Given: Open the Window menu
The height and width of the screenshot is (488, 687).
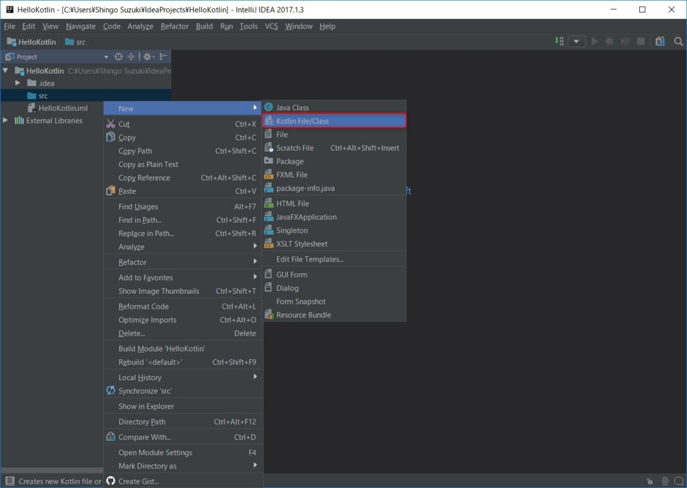Looking at the screenshot, I should (x=299, y=26).
